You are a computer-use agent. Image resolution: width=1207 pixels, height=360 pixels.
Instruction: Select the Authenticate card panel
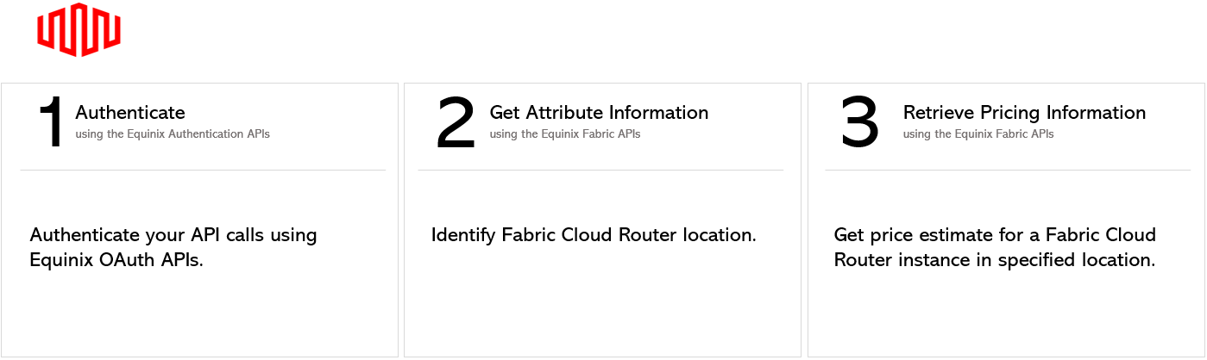[199, 220]
